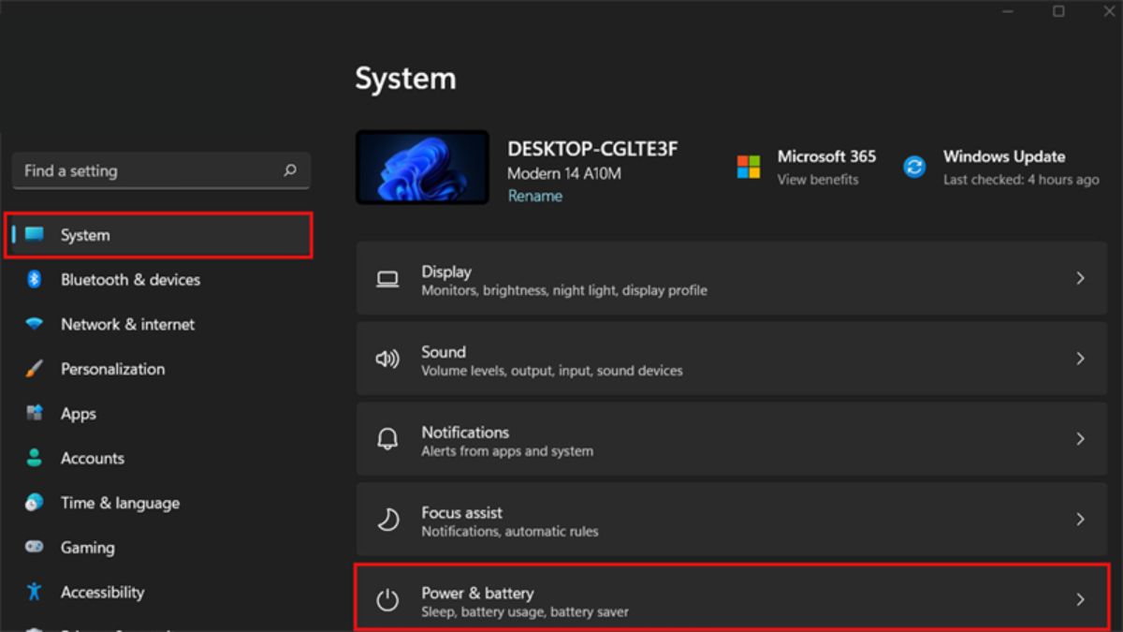
Task: Open the Apps settings category
Action: click(79, 414)
